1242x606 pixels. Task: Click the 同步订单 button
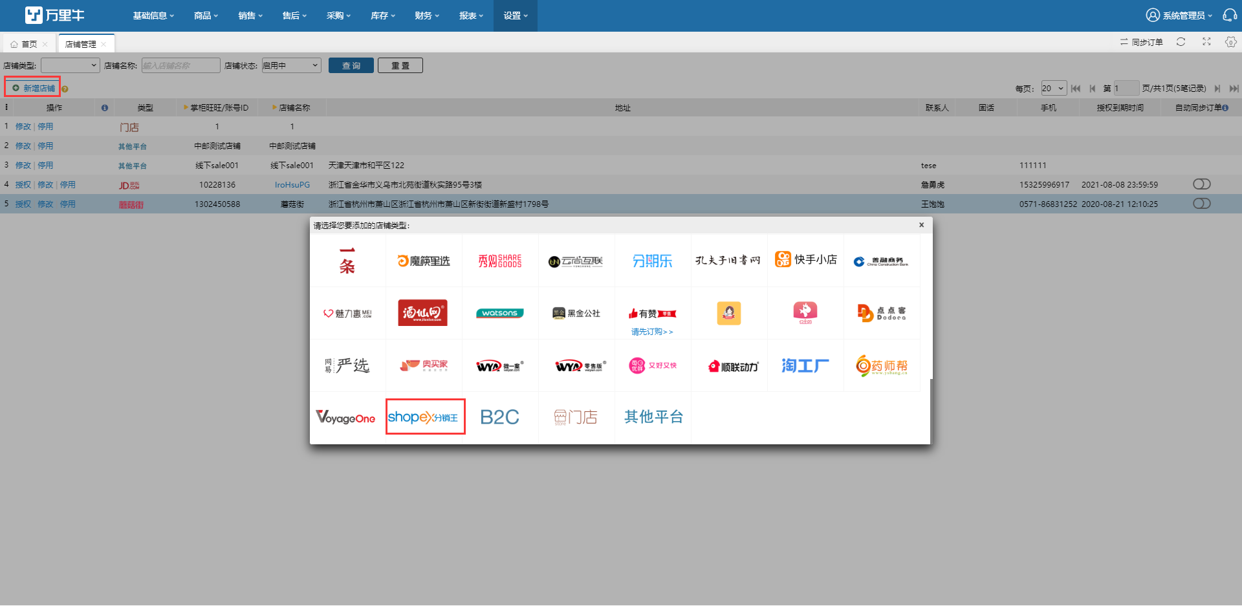click(1142, 42)
